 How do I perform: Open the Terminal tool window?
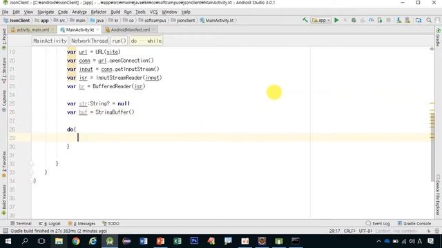coord(21,223)
